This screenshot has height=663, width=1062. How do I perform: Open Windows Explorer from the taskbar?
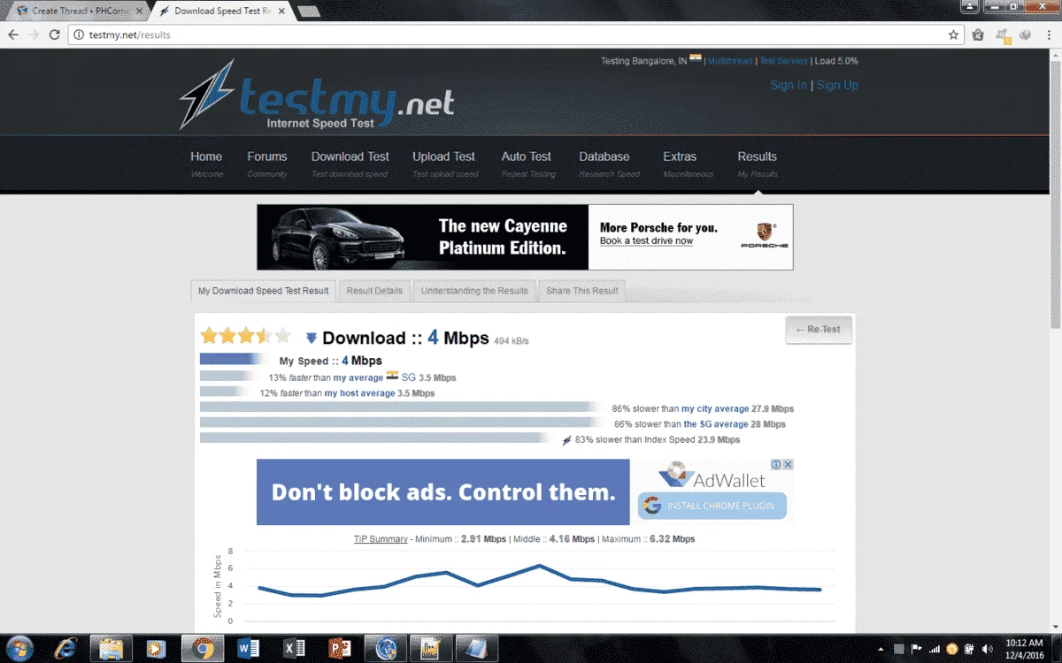point(111,649)
